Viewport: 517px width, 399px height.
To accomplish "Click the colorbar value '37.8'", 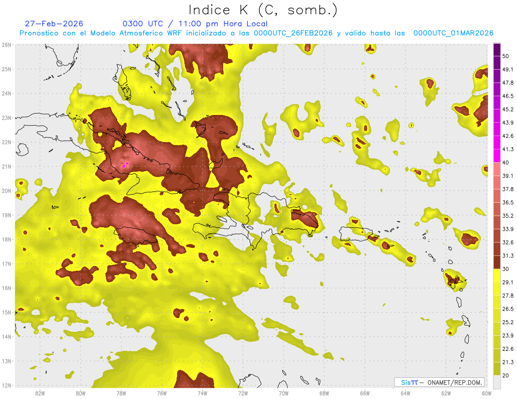I will [x=508, y=189].
